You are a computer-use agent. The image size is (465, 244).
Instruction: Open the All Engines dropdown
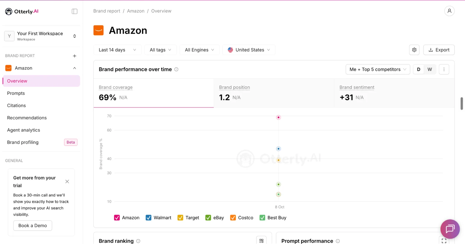199,50
